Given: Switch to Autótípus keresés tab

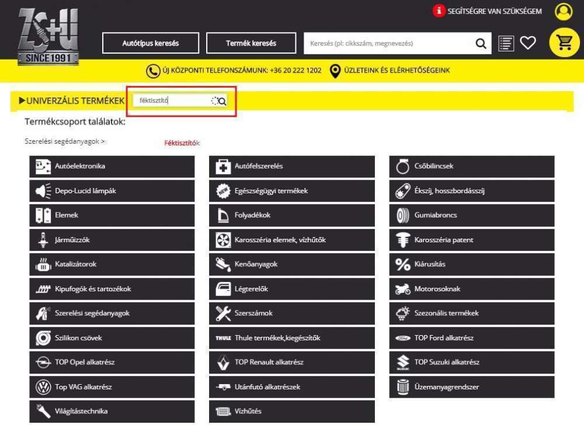Looking at the screenshot, I should tap(151, 43).
